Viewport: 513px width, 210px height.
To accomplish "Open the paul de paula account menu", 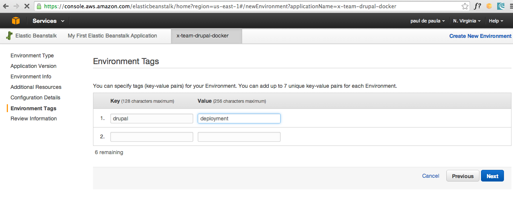I will [x=427, y=21].
